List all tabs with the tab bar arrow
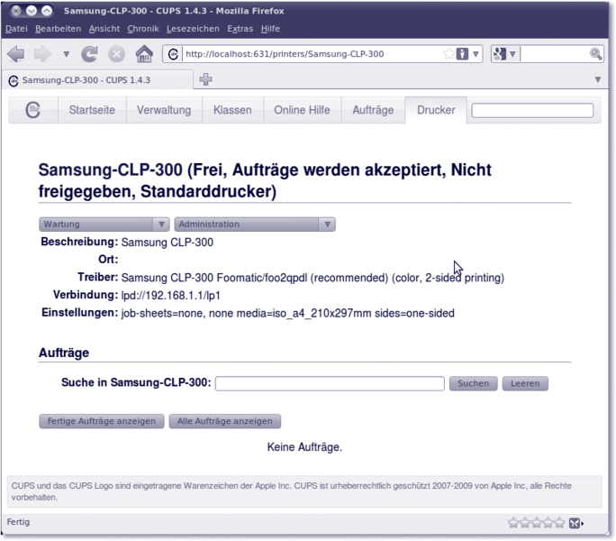 (x=598, y=79)
